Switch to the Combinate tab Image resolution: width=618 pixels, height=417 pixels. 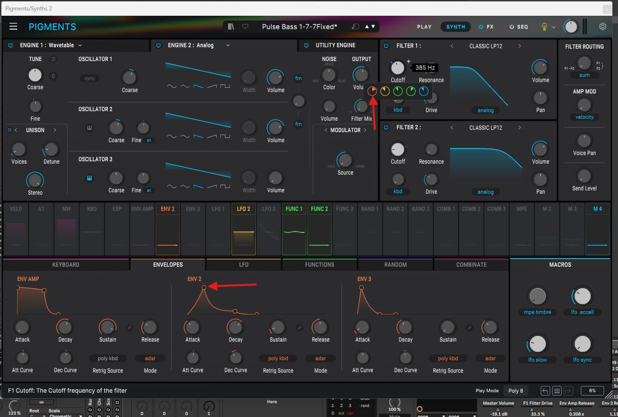pos(471,264)
